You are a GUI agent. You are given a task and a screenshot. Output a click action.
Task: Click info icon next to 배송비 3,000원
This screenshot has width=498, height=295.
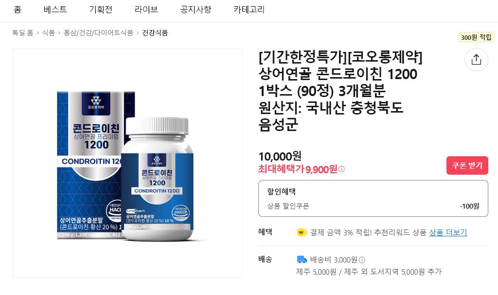tap(362, 260)
